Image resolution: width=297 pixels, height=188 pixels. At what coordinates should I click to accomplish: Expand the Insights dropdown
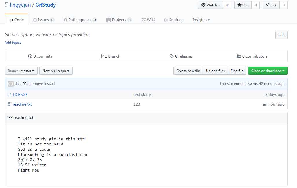point(201,20)
